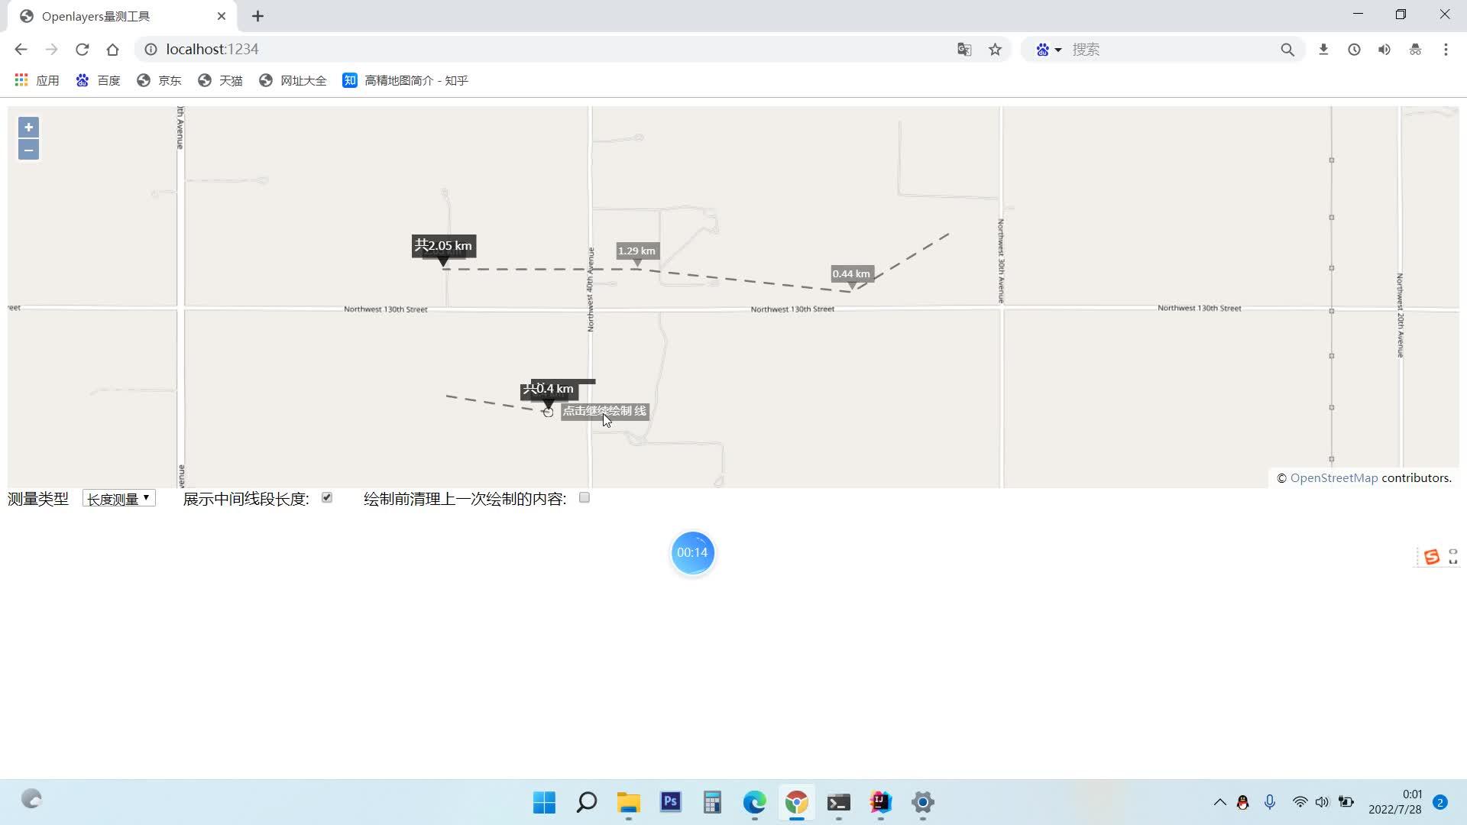Open the OpenStreetMap attribution link
The width and height of the screenshot is (1467, 825).
pos(1333,478)
